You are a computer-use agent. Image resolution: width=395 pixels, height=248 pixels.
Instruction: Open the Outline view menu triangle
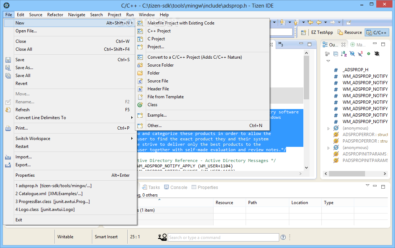coord(328,61)
